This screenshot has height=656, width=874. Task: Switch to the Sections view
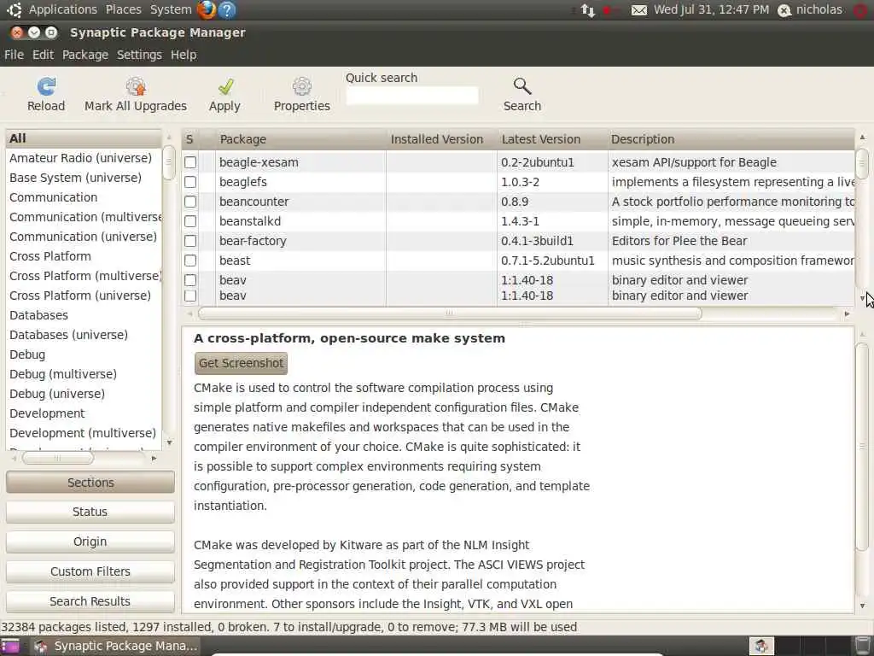click(x=90, y=483)
